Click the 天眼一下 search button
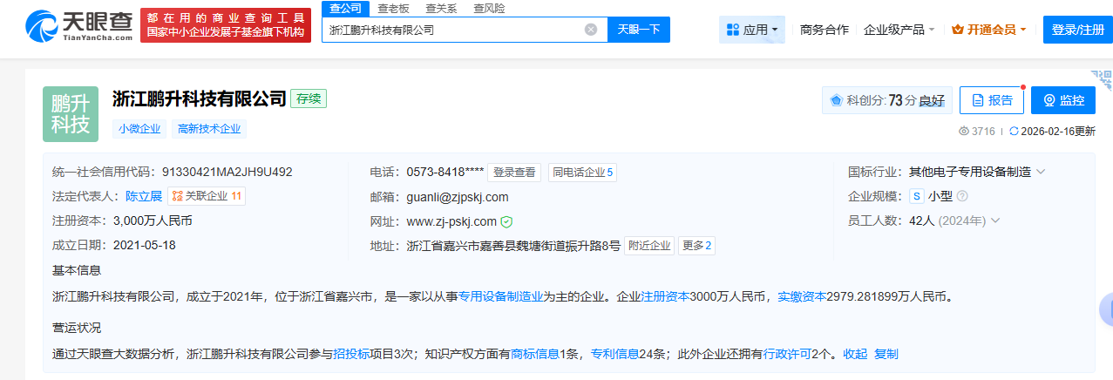1113x380 pixels. [x=639, y=30]
